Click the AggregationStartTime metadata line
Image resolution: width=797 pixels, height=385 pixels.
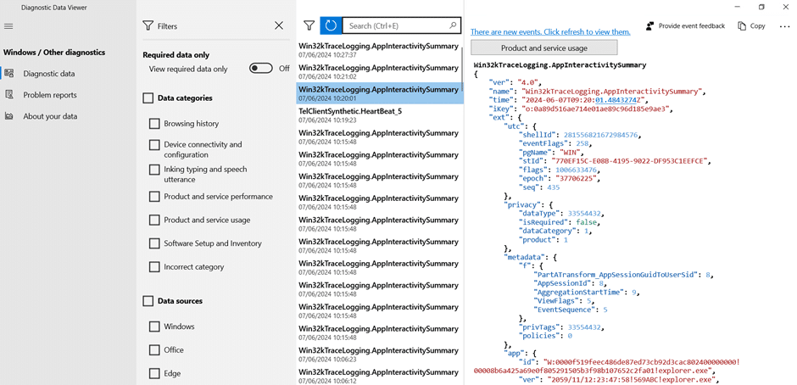(x=587, y=292)
